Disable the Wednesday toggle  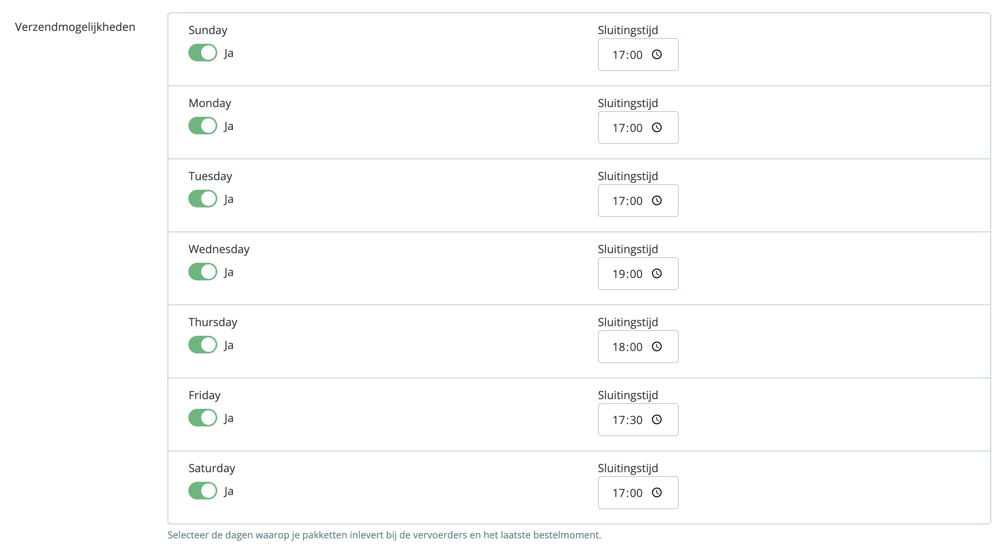pos(202,272)
